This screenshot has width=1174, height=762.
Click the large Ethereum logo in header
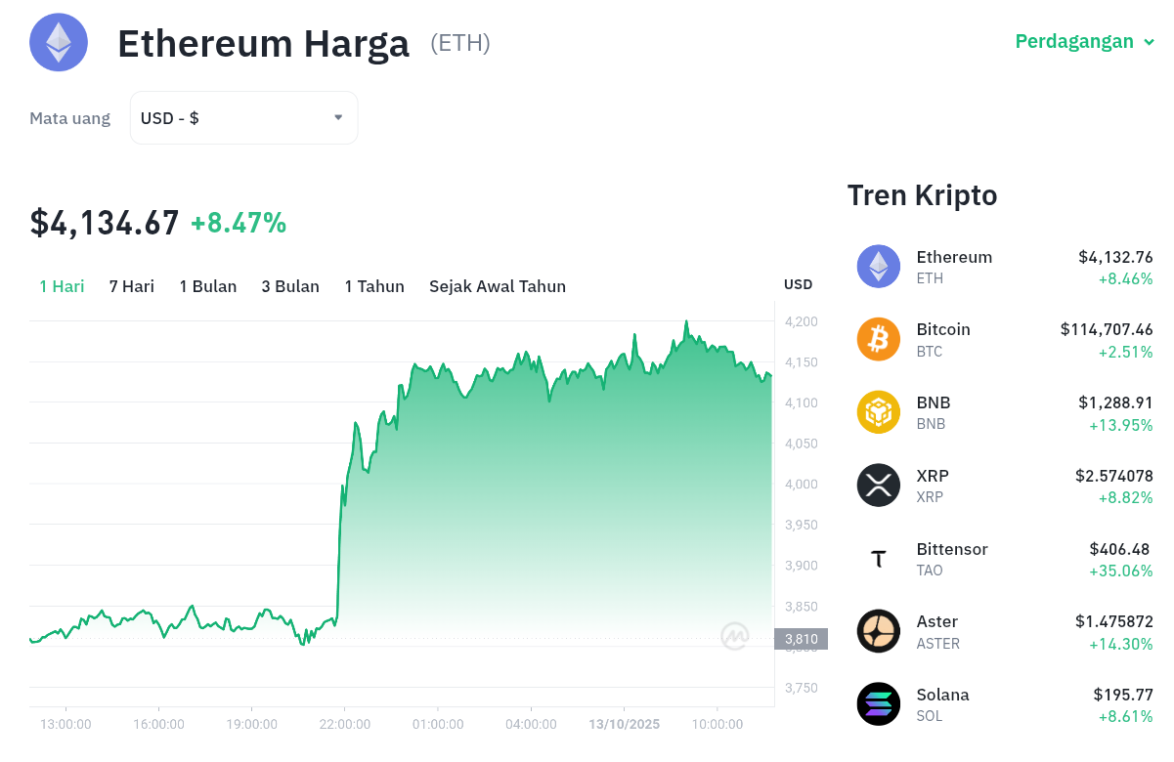pyautogui.click(x=59, y=42)
